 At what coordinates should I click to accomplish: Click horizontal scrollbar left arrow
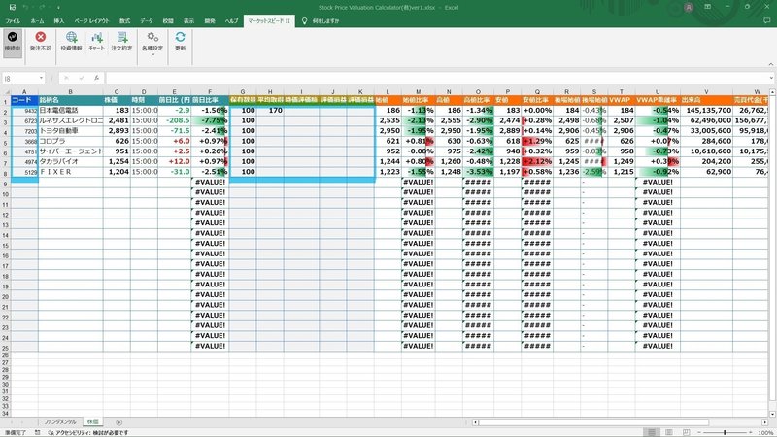coord(475,422)
